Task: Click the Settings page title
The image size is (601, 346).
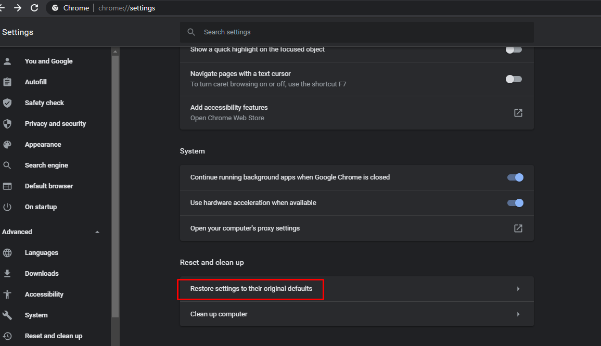Action: pyautogui.click(x=18, y=32)
